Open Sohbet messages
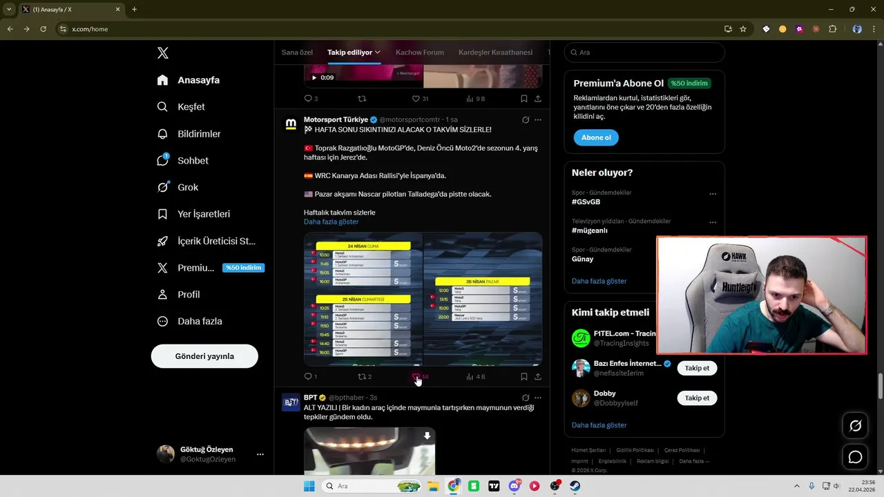The height and width of the screenshot is (497, 884). [x=183, y=160]
